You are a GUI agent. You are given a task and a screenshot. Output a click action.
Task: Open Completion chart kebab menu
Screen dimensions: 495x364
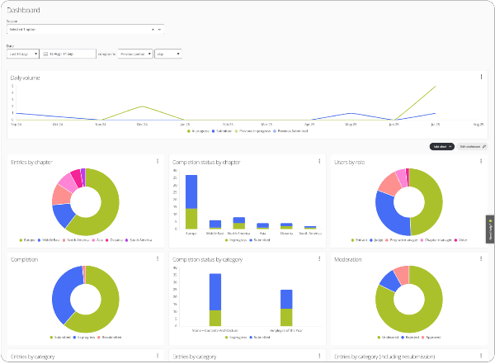[x=158, y=259]
